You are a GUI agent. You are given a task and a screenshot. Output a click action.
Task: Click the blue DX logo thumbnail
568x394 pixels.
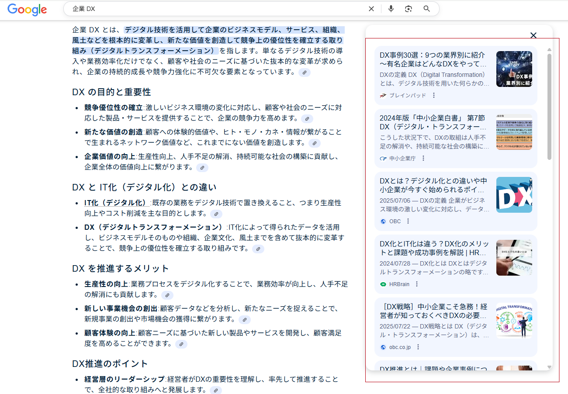pos(514,195)
